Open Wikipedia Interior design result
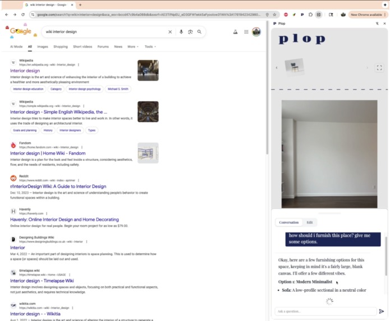Screen dimensions: 390x321 pyautogui.click(x=25, y=71)
